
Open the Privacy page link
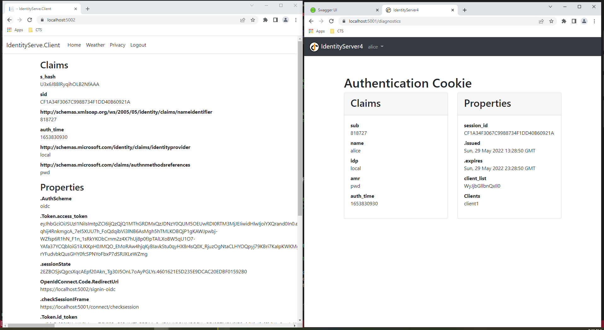pyautogui.click(x=117, y=45)
